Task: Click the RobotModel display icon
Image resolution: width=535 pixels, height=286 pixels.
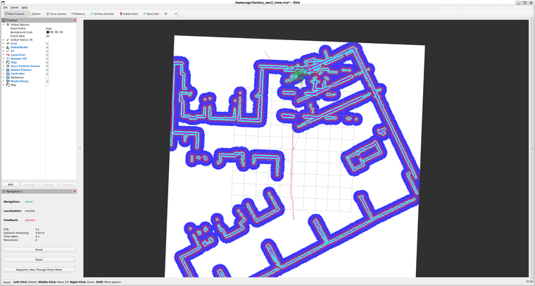Action: 8,47
